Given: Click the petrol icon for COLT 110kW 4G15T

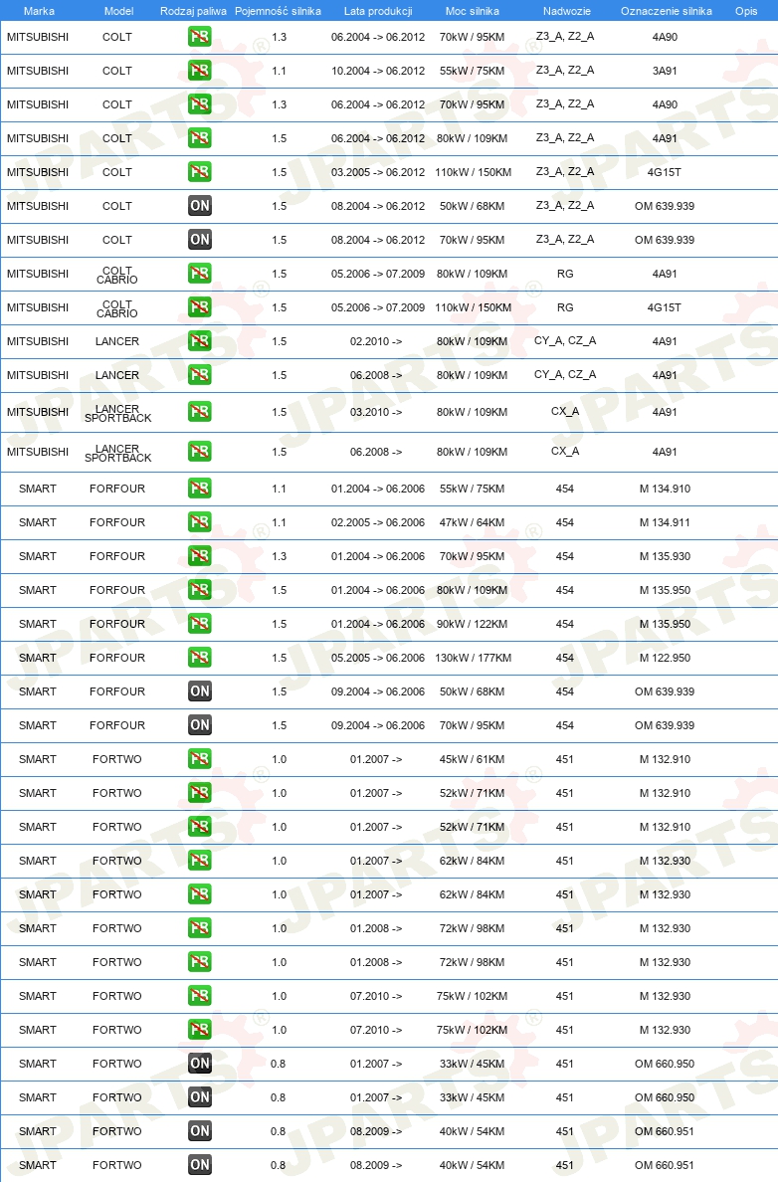Looking at the screenshot, I should point(200,172).
